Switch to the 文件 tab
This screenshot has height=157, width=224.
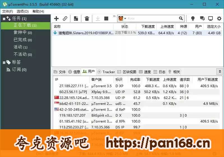[60, 72]
